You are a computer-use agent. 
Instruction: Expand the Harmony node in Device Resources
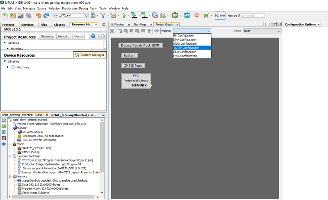[x=8, y=67]
